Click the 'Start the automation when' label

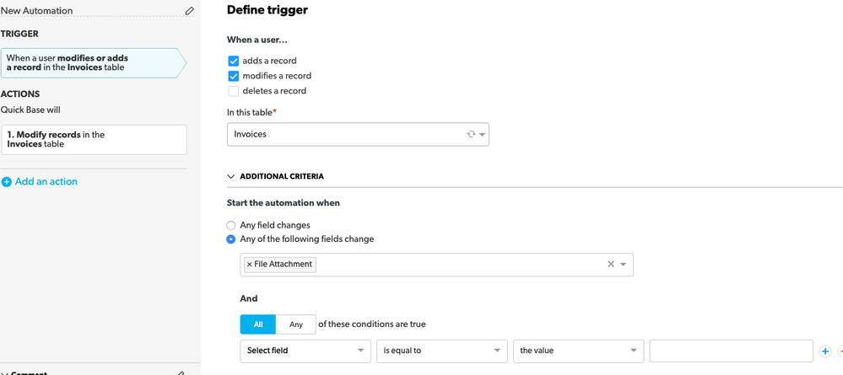point(284,203)
